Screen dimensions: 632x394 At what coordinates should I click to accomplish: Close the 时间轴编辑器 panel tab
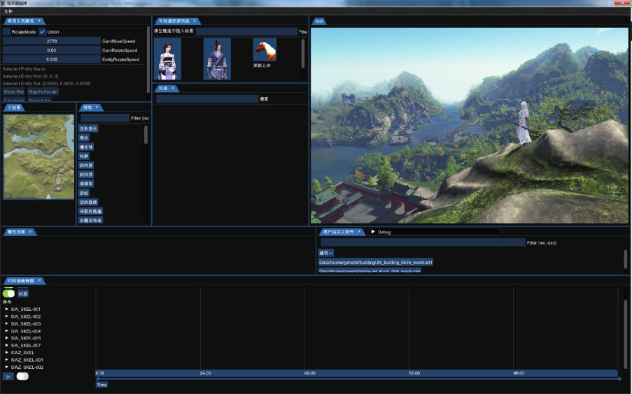(39, 281)
